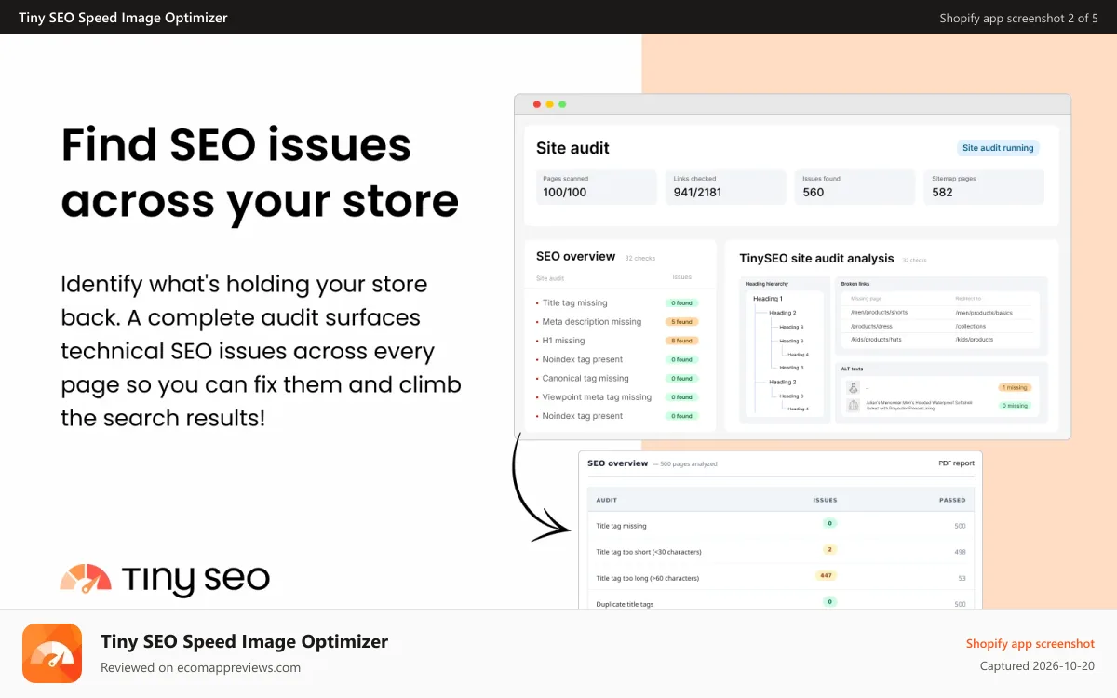The width and height of the screenshot is (1117, 698).
Task: Click the ISSUES column header
Action: coord(825,500)
